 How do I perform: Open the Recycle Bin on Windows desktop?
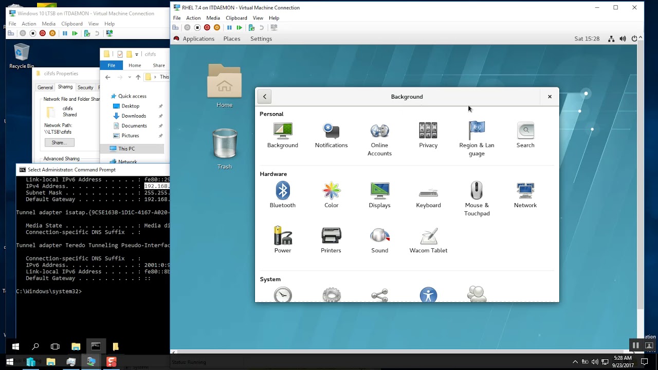click(22, 56)
